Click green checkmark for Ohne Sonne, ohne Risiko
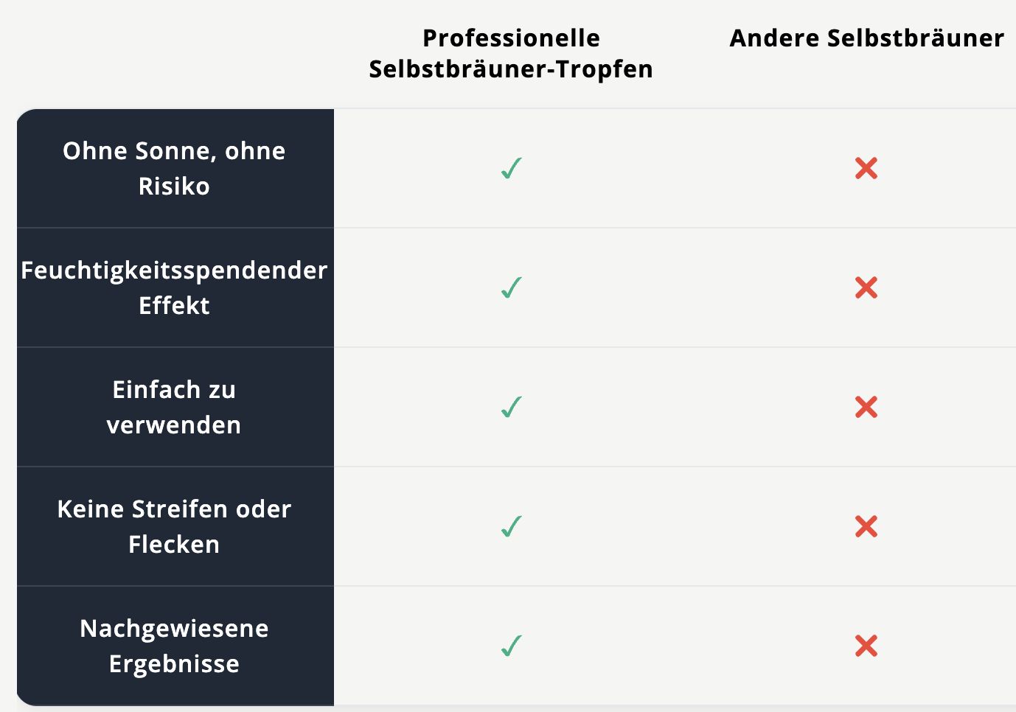 click(512, 168)
